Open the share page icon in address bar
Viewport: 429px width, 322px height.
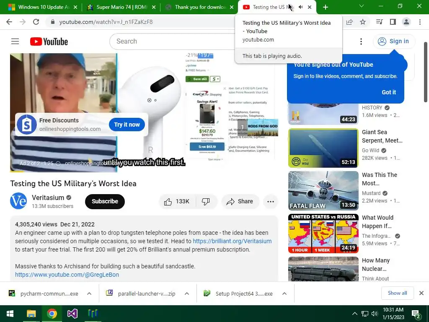click(349, 22)
